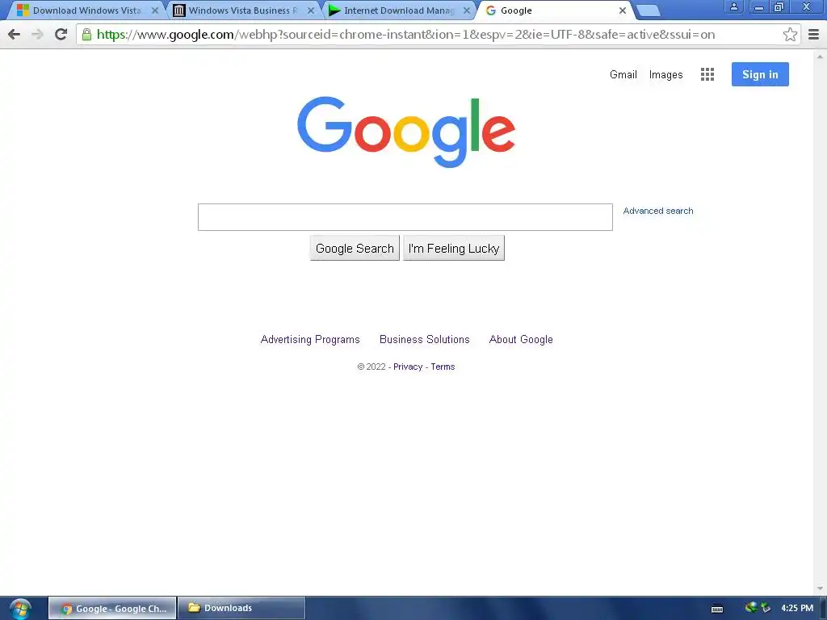Restore down the Chrome window

pos(779,6)
